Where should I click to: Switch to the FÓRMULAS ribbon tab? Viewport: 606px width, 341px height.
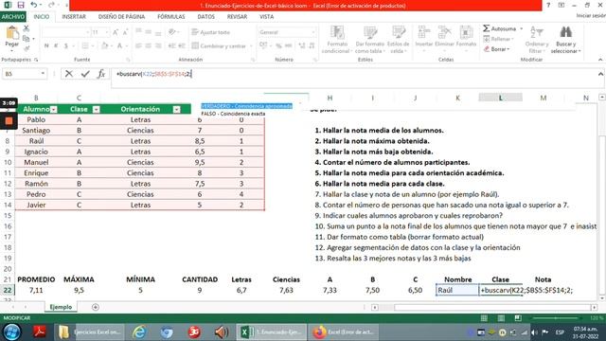click(x=171, y=17)
